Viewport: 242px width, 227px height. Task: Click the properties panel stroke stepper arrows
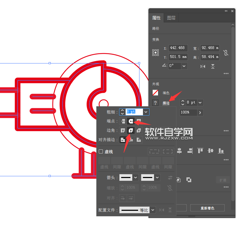click(183, 103)
